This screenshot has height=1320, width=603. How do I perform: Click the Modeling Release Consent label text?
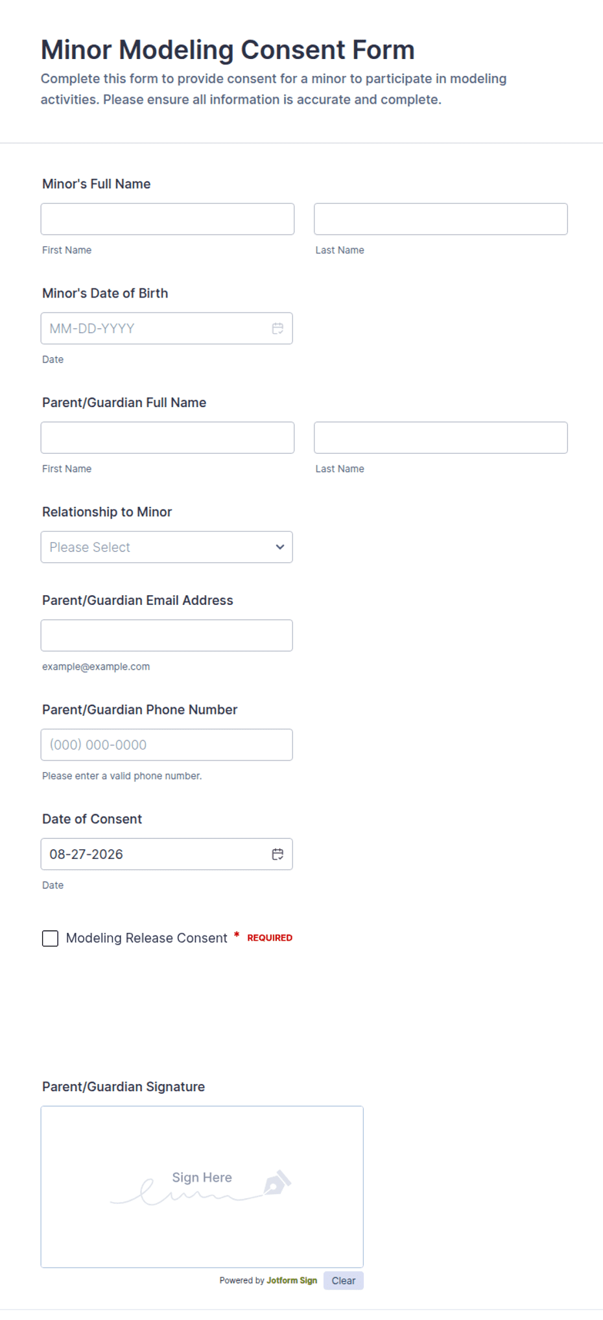147,938
